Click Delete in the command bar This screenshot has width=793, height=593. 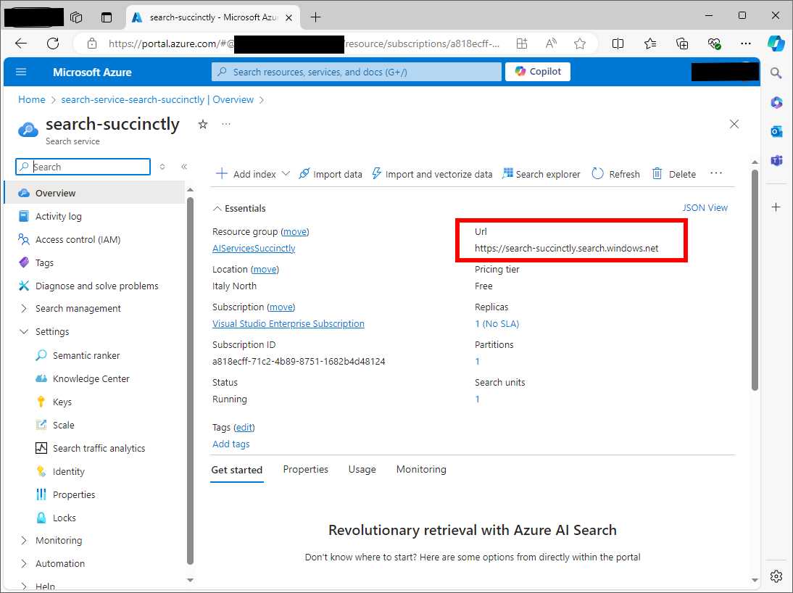673,174
